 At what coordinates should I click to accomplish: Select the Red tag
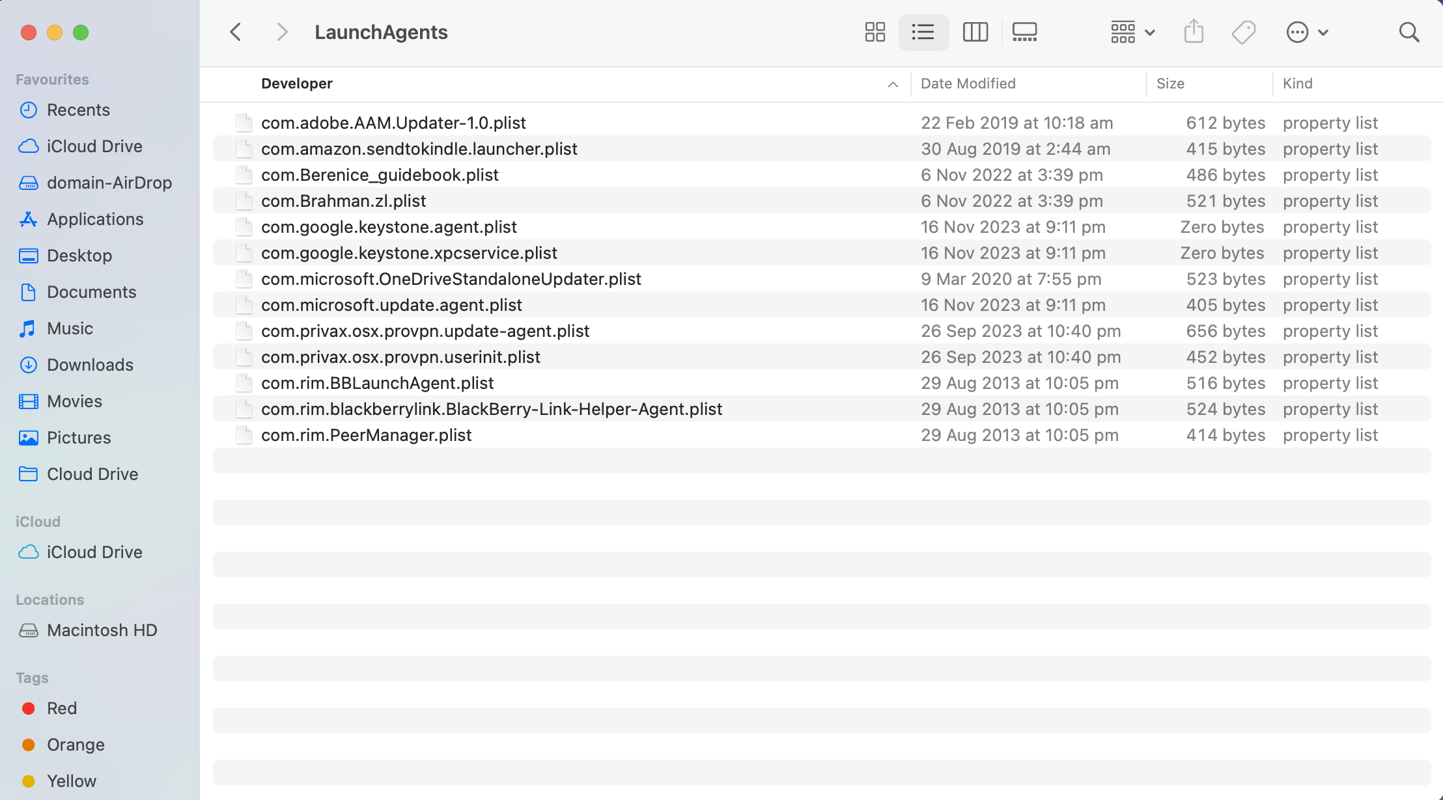pos(61,708)
